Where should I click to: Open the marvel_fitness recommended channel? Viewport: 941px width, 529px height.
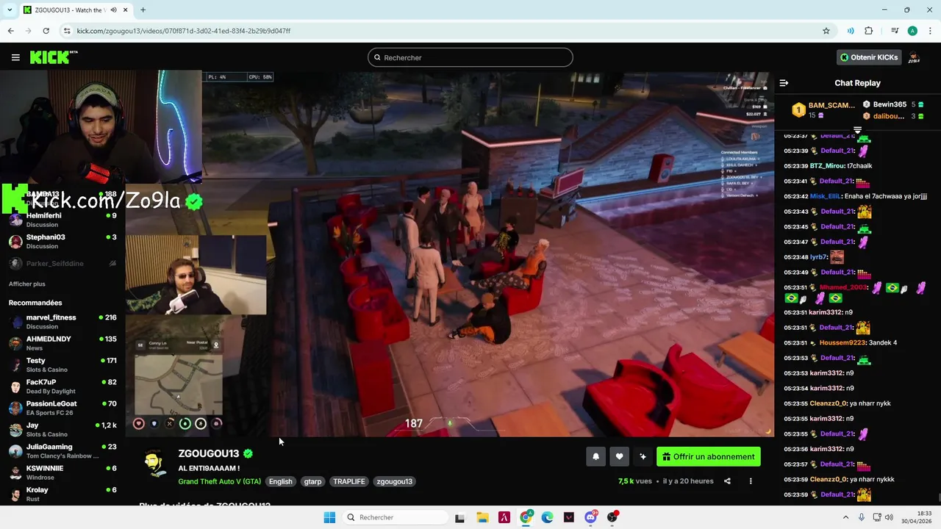(62, 321)
